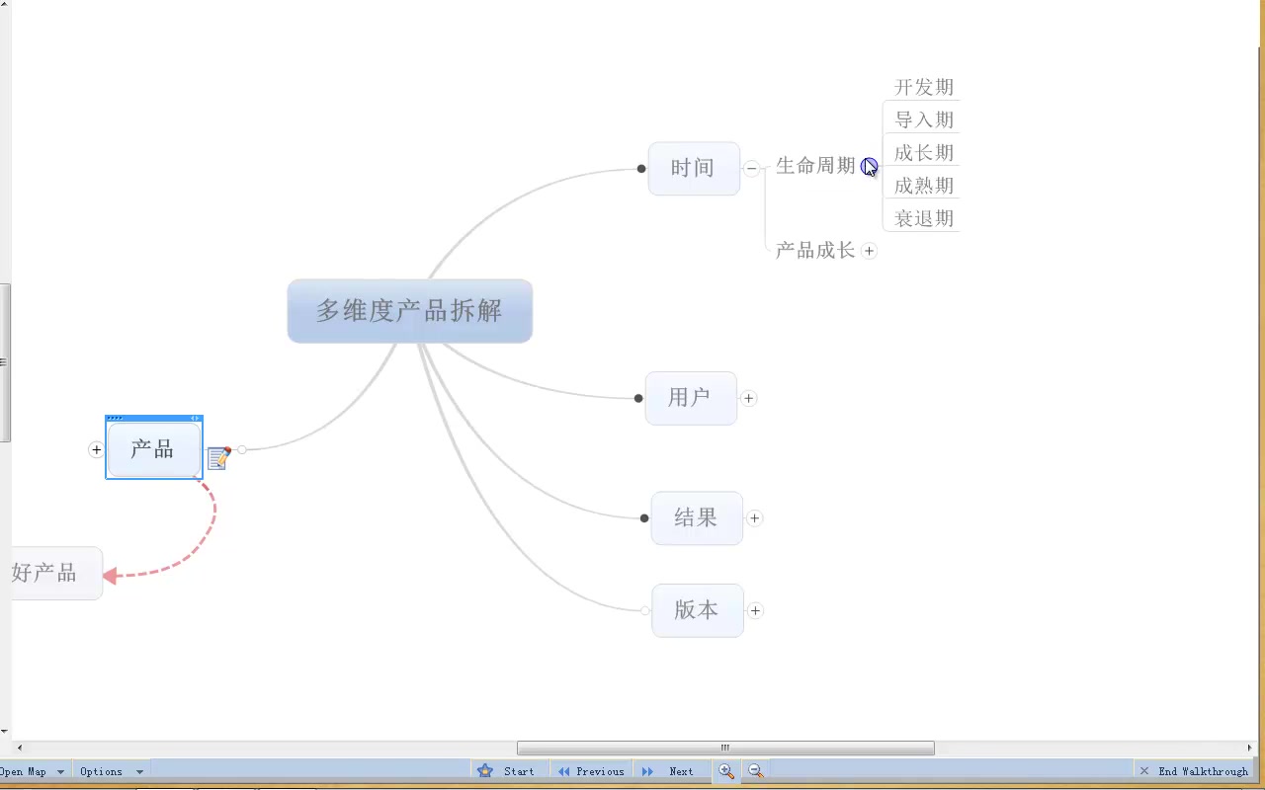Open the Options dropdown menu

coord(112,771)
